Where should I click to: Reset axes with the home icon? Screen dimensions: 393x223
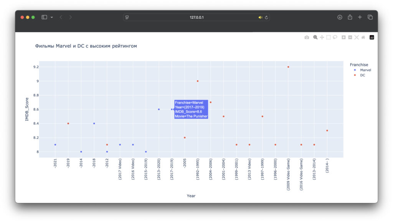[x=363, y=37]
